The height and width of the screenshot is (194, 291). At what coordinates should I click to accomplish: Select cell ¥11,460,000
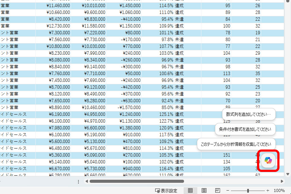click(x=53, y=5)
